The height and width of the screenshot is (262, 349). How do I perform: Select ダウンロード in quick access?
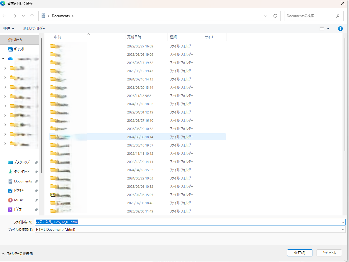(x=22, y=172)
